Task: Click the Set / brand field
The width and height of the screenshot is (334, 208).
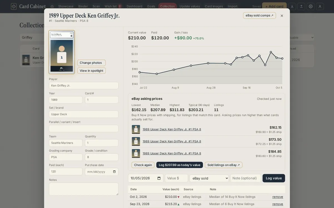Action: (x=84, y=114)
